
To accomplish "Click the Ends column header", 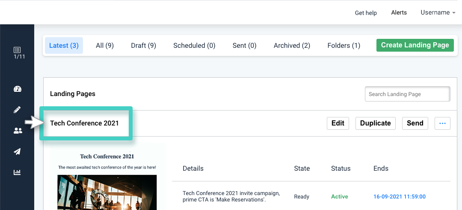I will (x=381, y=169).
